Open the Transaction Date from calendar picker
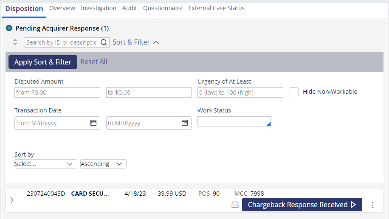Viewport: 389px width, 219px height. pyautogui.click(x=93, y=123)
